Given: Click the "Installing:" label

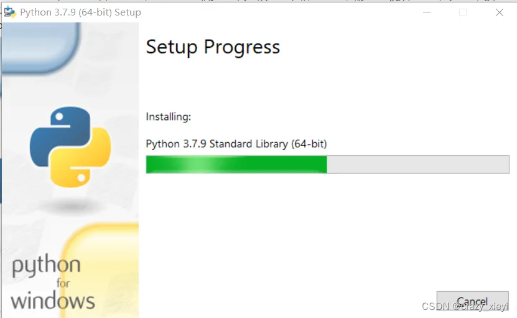Looking at the screenshot, I should coord(168,117).
